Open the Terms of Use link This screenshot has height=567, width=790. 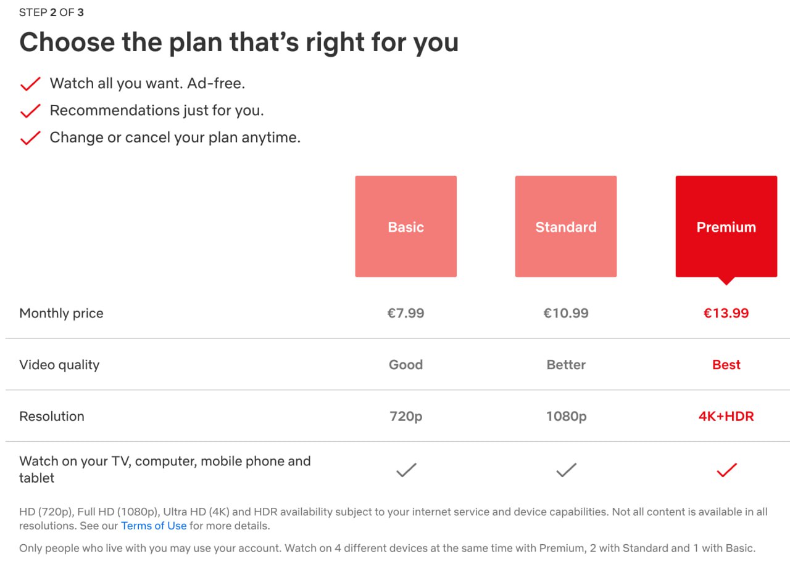tap(154, 526)
